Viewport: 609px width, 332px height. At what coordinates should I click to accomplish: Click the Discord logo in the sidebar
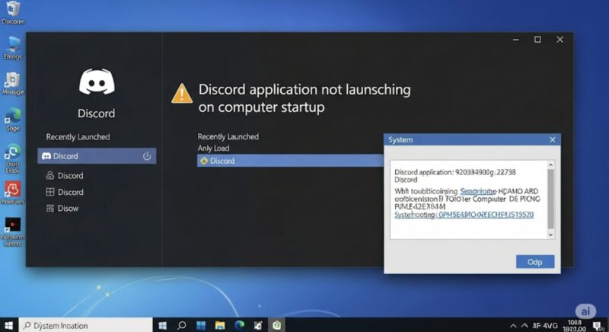(x=97, y=81)
